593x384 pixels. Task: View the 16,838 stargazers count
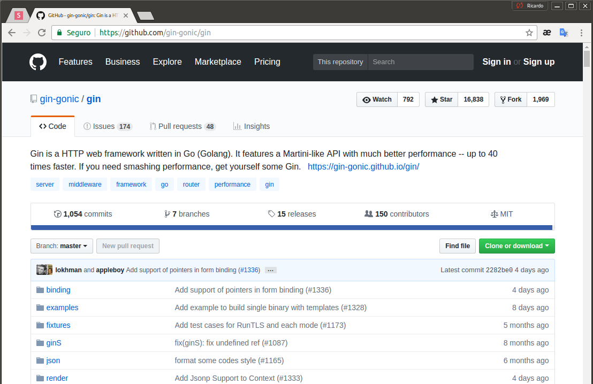[x=473, y=99]
